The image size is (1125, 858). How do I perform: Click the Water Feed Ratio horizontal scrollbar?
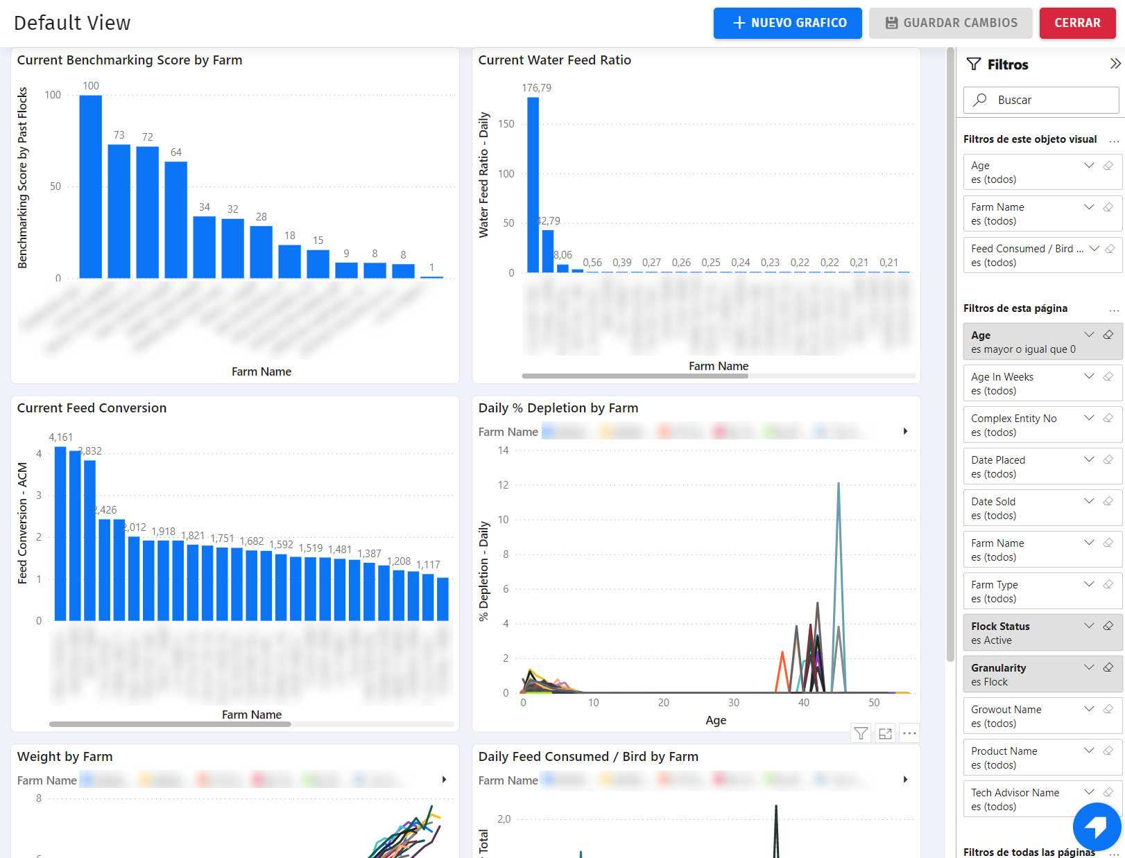click(635, 376)
